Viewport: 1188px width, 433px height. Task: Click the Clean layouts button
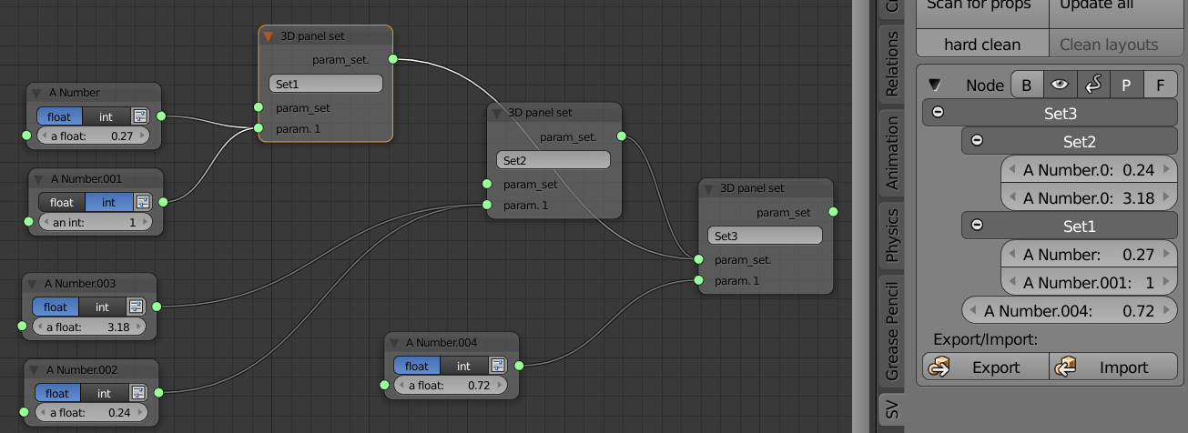click(1114, 44)
